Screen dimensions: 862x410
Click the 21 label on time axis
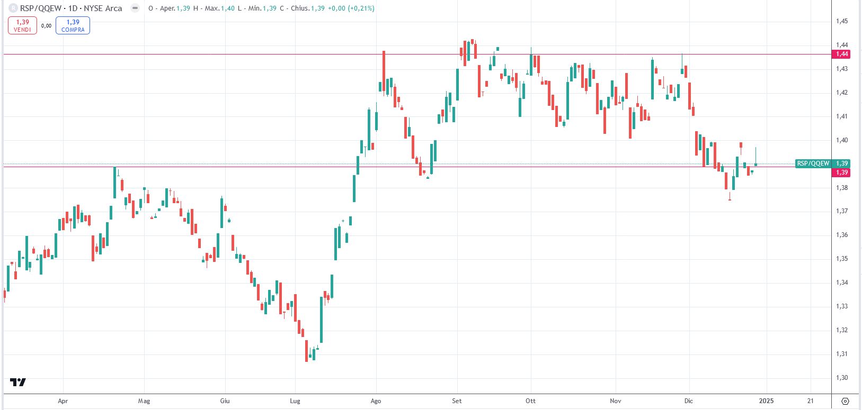coord(811,401)
